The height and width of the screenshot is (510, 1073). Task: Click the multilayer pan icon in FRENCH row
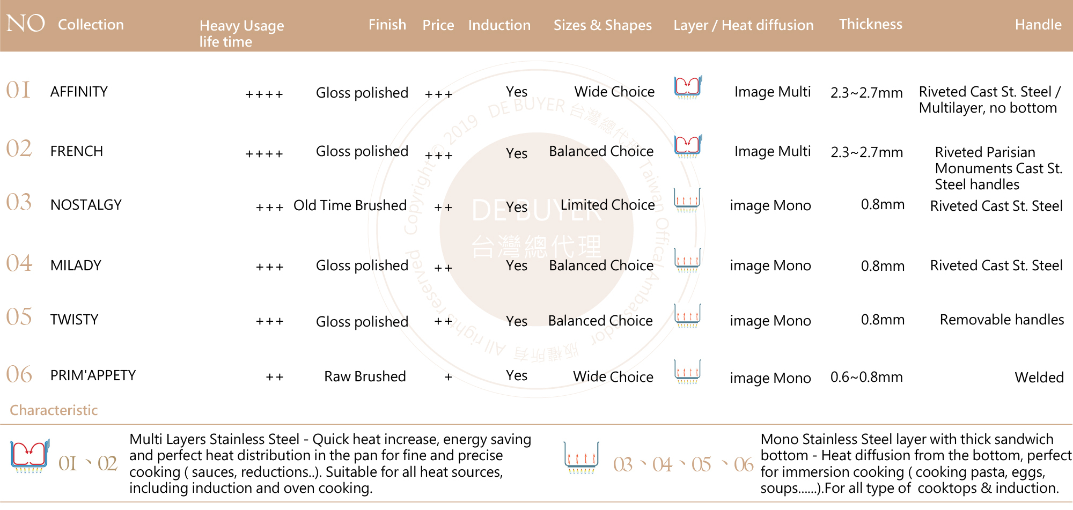coord(688,146)
